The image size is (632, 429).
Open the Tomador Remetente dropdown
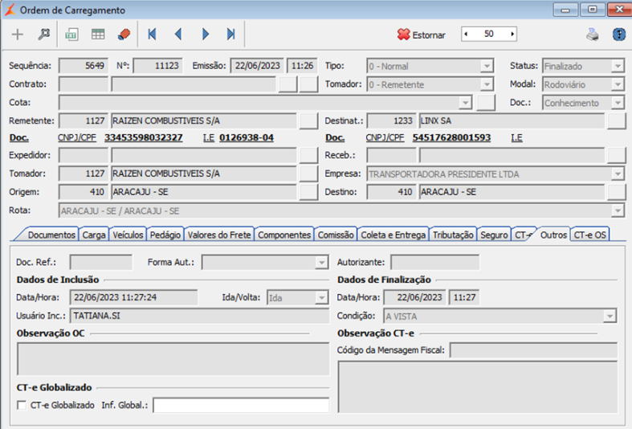click(487, 84)
